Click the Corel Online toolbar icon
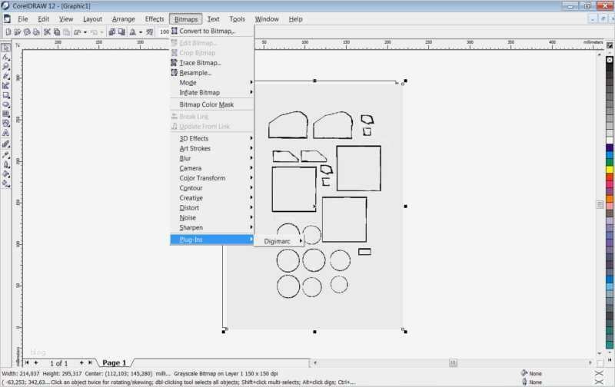615x387 pixels. tap(149, 31)
